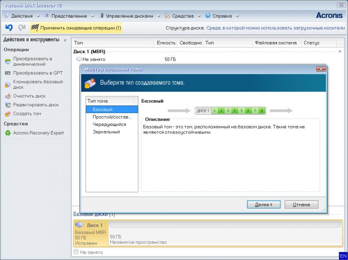
Task: Click the Undo arrow icon
Action: [x=9, y=28]
